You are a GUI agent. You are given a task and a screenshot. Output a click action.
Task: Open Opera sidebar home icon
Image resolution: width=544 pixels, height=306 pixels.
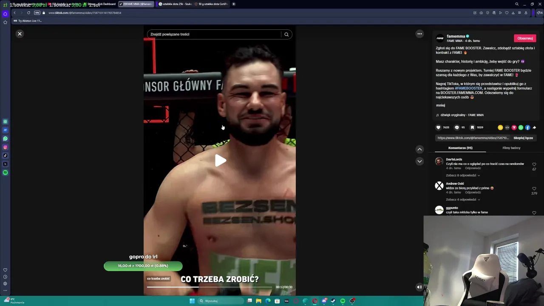point(5,14)
